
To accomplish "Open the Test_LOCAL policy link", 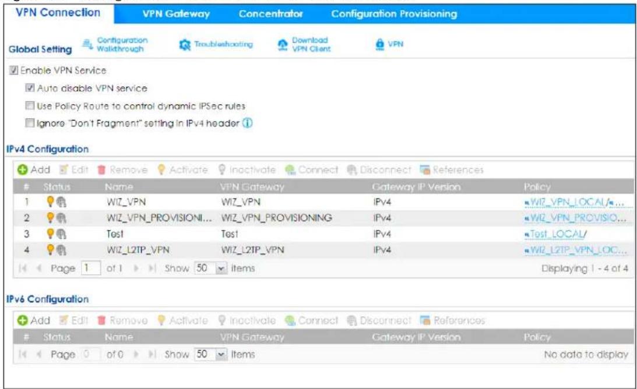I will [x=555, y=234].
